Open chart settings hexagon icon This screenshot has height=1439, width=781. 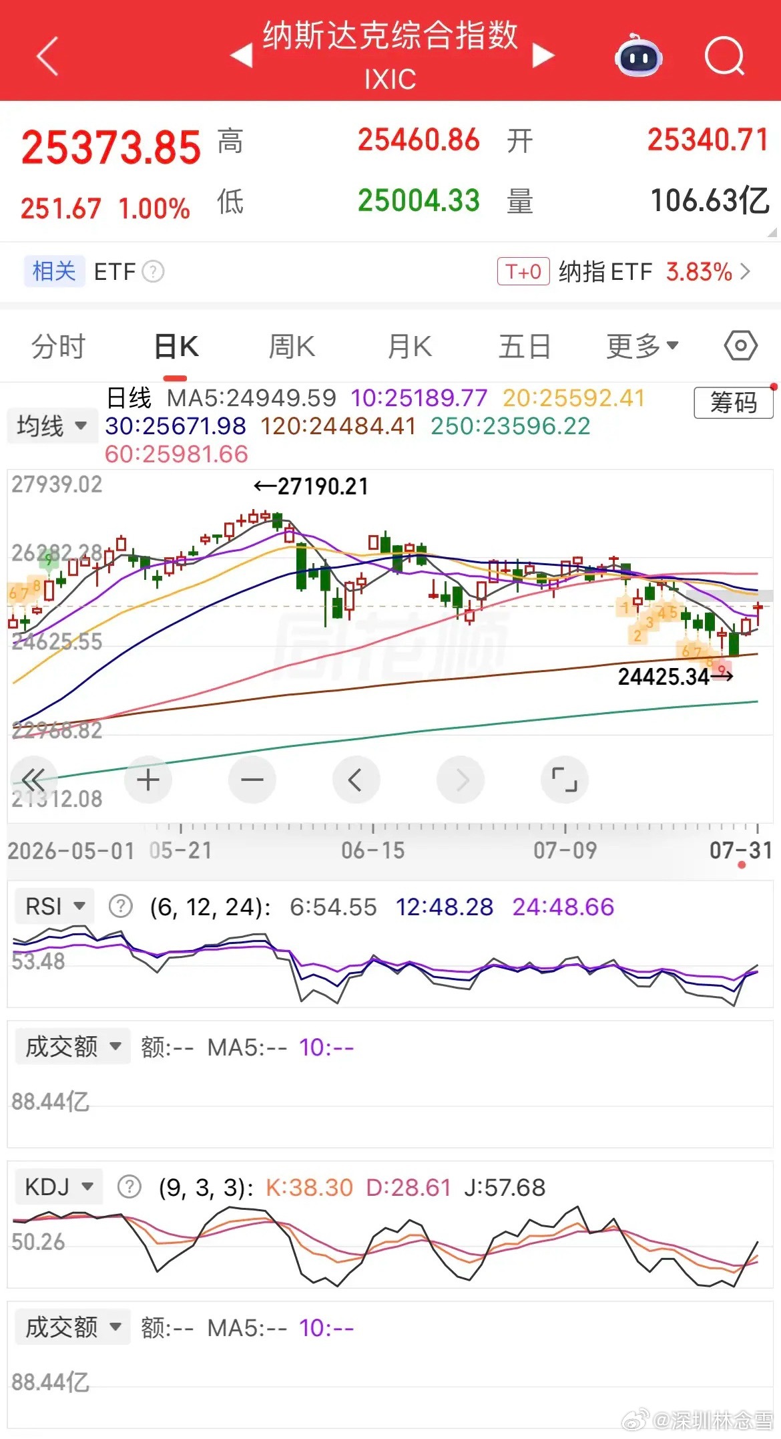pyautogui.click(x=740, y=346)
